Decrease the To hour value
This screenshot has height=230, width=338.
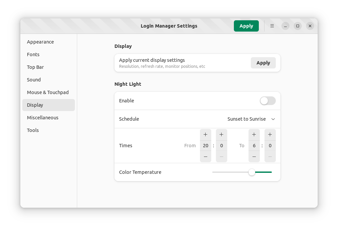click(254, 157)
